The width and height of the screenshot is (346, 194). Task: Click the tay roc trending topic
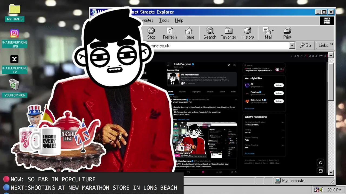pos(248,132)
